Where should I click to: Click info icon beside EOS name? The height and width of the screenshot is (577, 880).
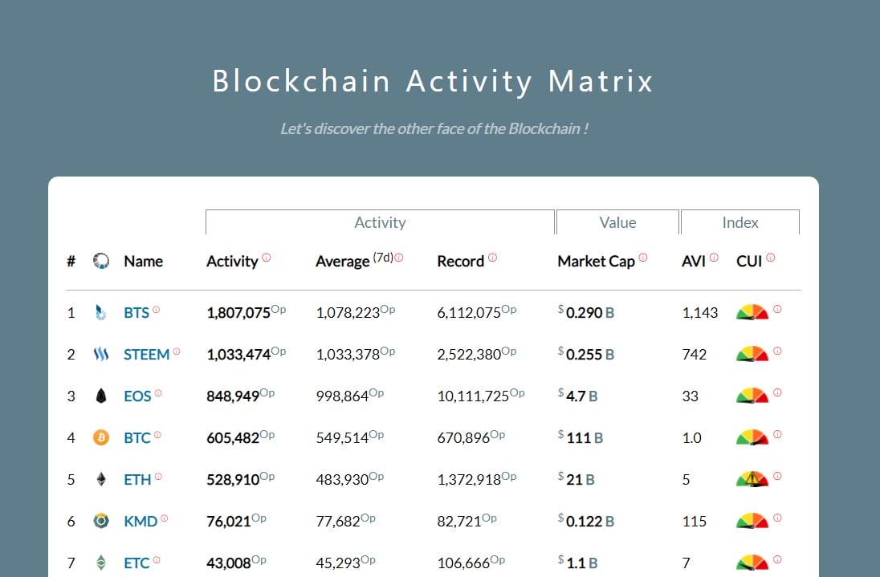158,393
